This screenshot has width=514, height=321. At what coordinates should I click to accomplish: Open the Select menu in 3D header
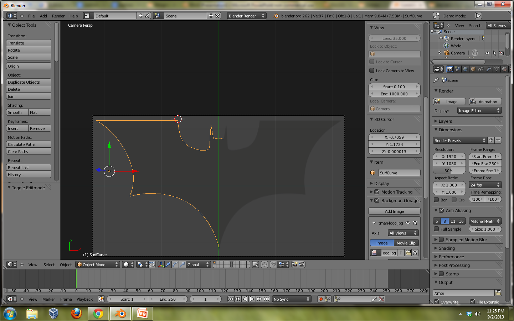point(49,264)
